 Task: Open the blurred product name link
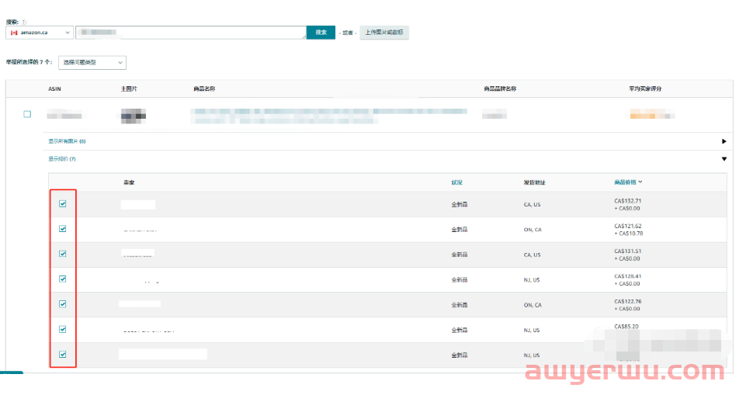(x=328, y=116)
